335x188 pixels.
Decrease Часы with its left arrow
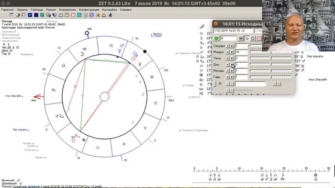coord(228,58)
